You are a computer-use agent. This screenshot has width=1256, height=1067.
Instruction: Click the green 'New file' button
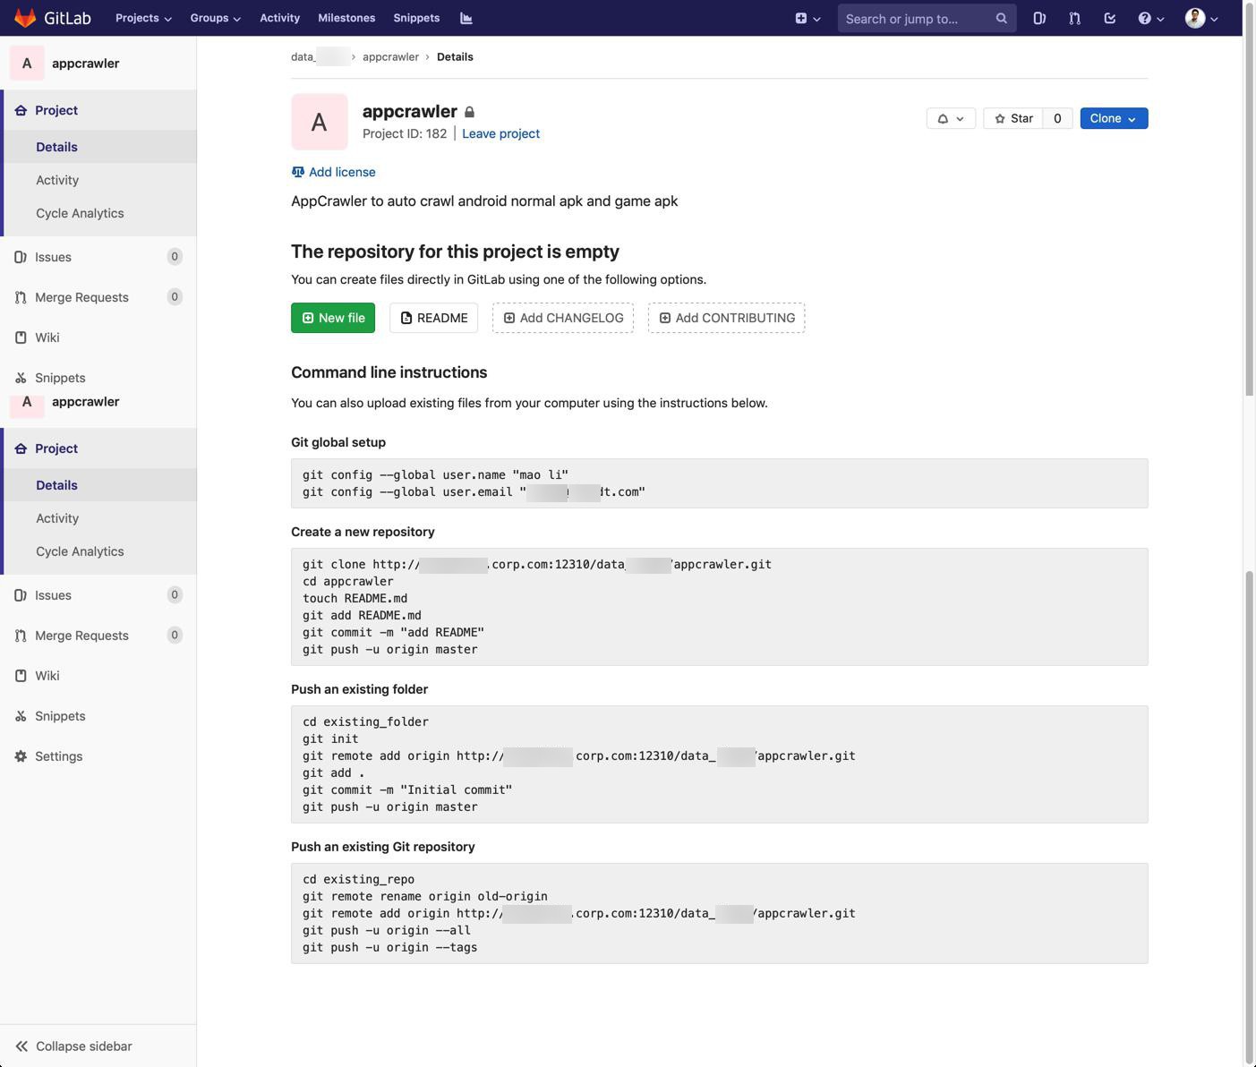(333, 318)
